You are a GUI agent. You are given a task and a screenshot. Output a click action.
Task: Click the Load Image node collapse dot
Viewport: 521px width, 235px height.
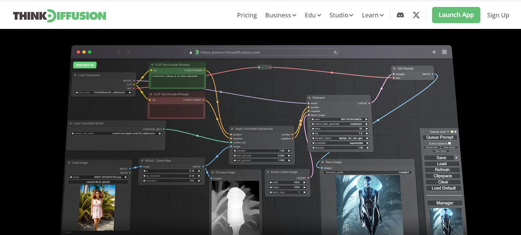pos(69,163)
